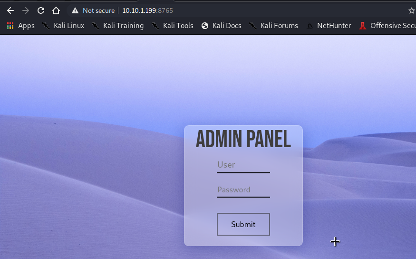
Task: Submit the admin panel login form
Action: [x=243, y=224]
